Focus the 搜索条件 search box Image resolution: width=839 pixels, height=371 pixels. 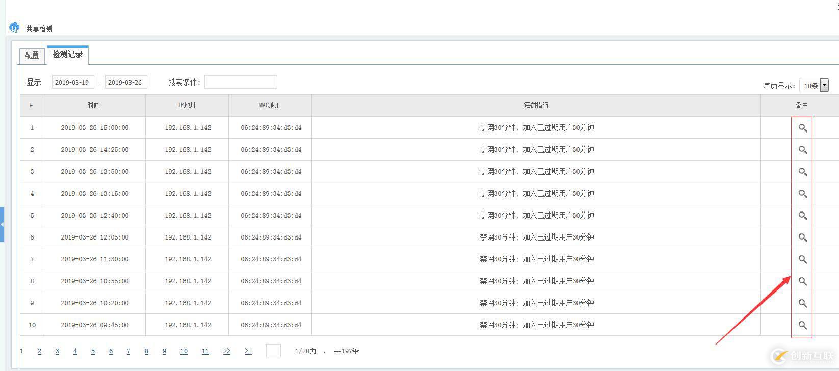241,82
